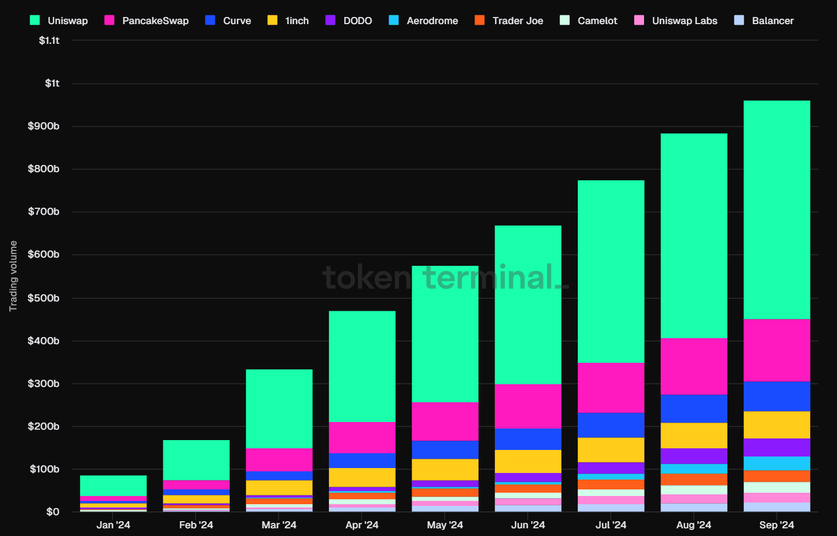Click the Trading volume axis title

[x=13, y=276]
